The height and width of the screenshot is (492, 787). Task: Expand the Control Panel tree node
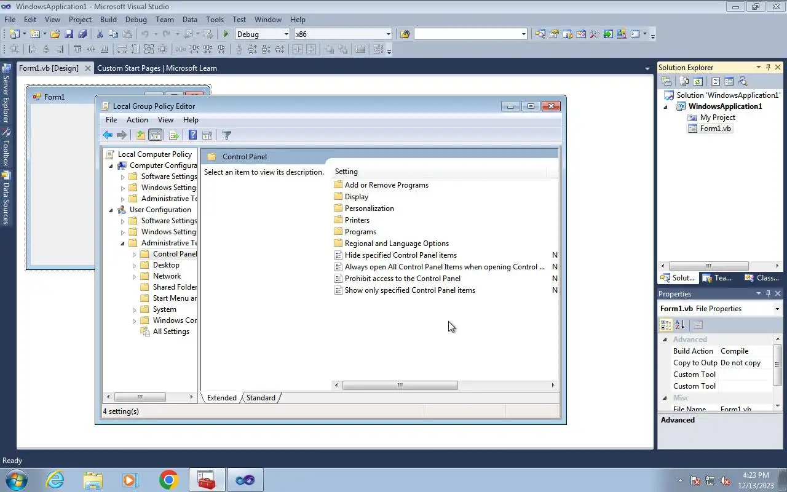[x=135, y=254]
